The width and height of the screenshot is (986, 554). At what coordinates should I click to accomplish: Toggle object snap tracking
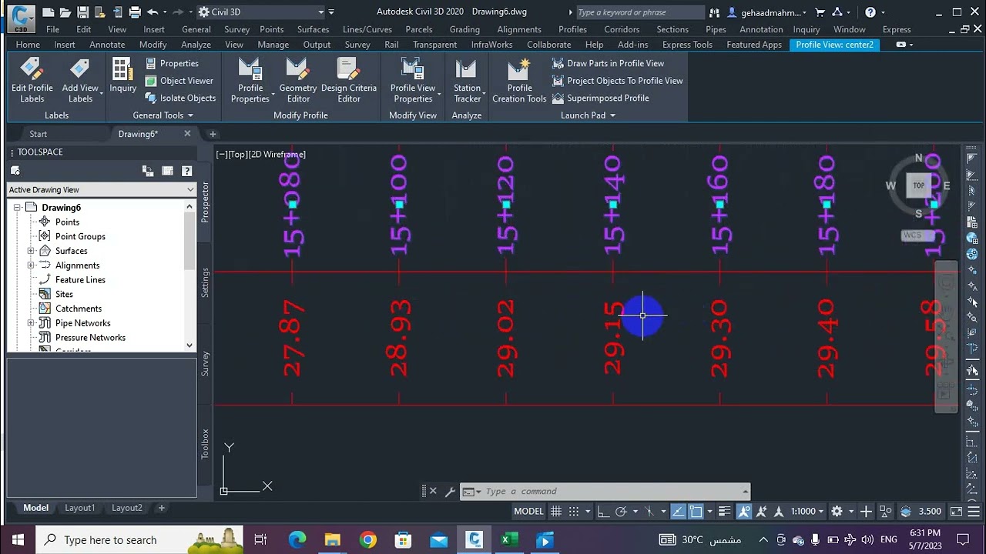[x=678, y=511]
